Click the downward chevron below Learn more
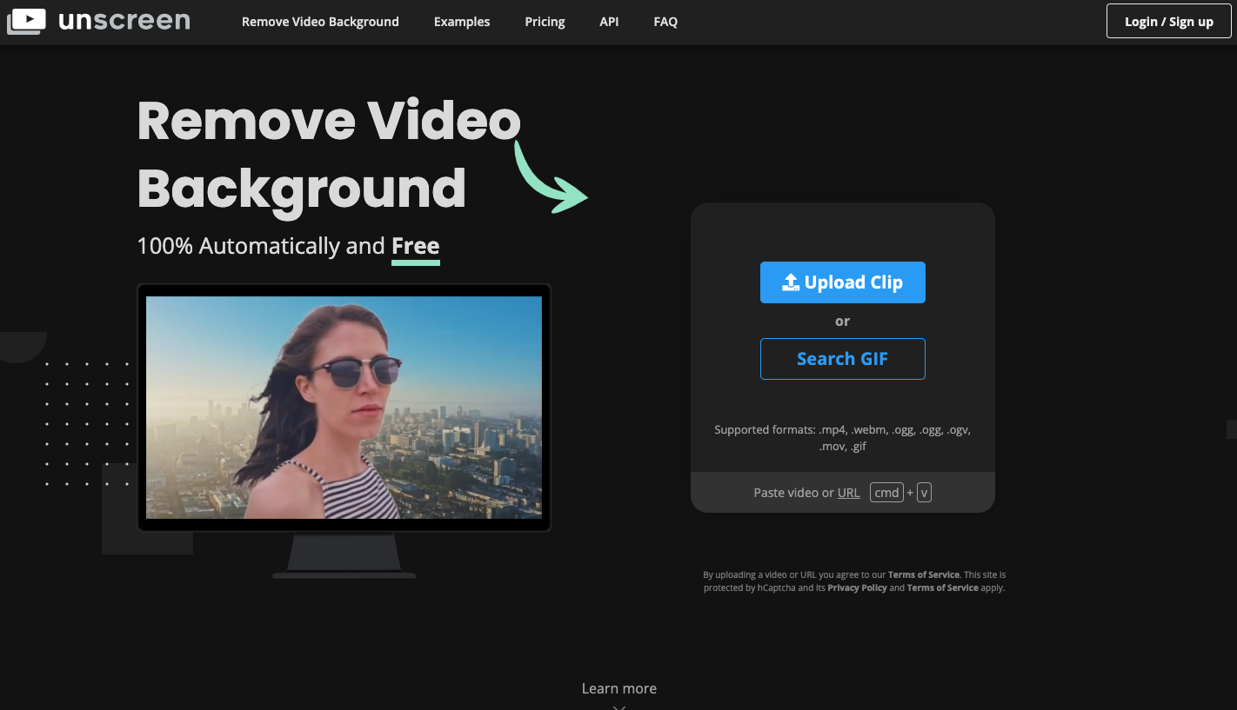The image size is (1237, 710). click(x=618, y=706)
